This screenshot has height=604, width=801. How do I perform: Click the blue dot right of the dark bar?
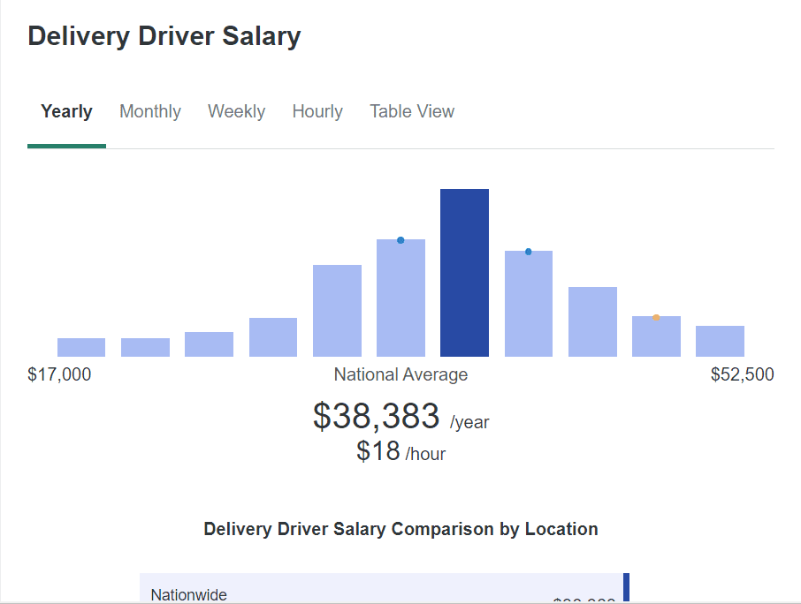pos(529,252)
